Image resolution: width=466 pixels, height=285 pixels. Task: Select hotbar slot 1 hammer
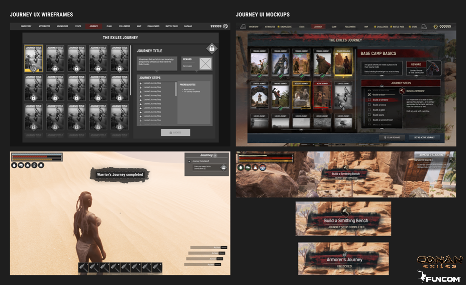83,267
